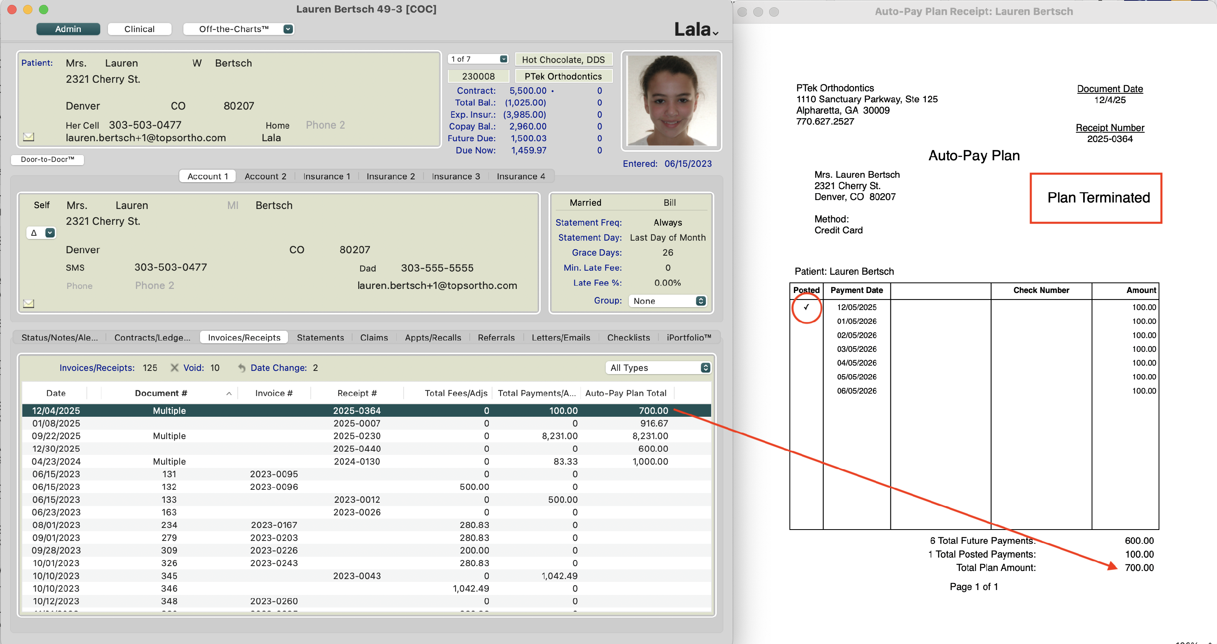The width and height of the screenshot is (1217, 644).
Task: Click the delta symbol beside account address
Action: pos(34,233)
